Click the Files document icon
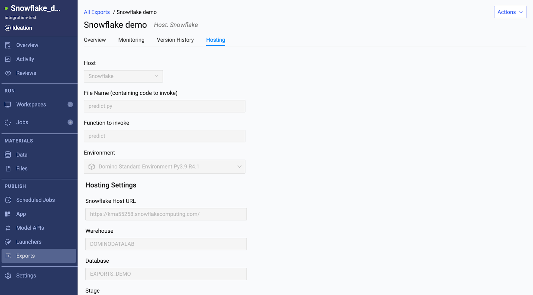 tap(8, 169)
